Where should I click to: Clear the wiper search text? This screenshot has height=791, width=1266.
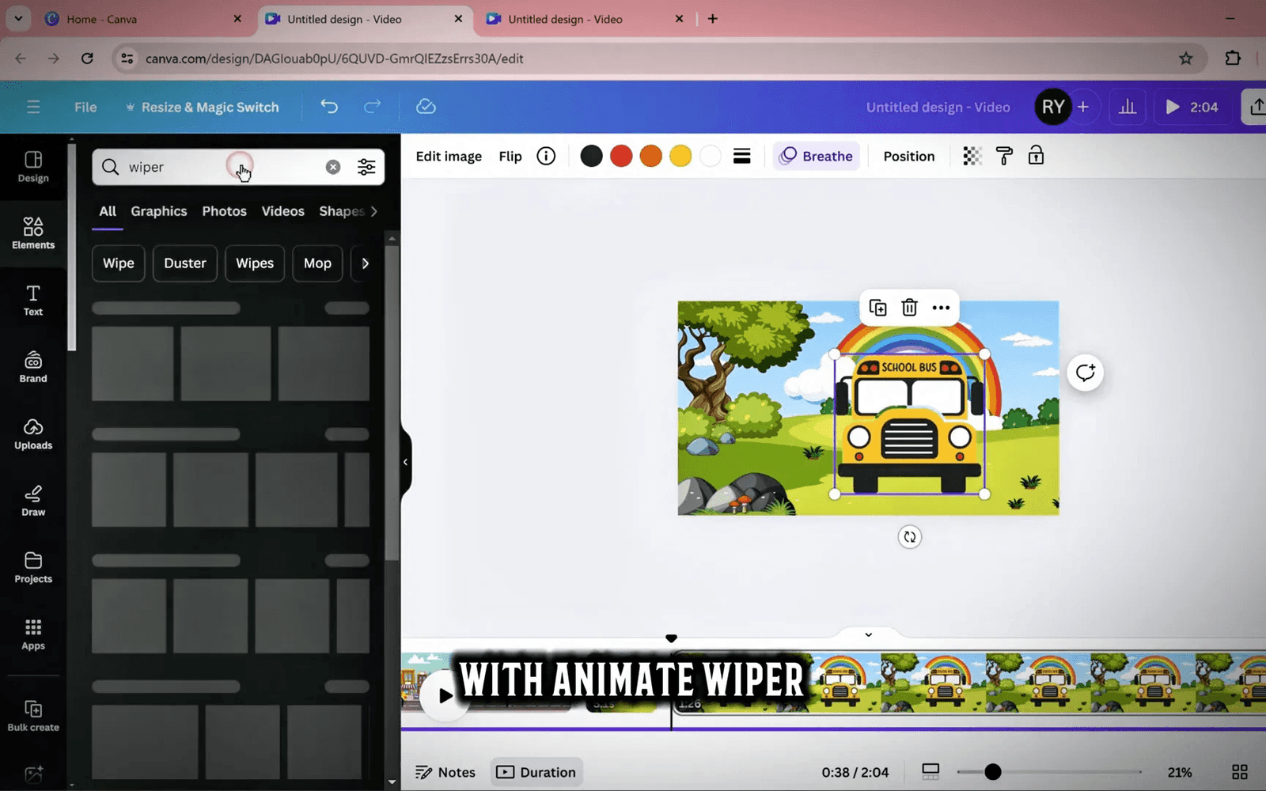[x=333, y=167]
